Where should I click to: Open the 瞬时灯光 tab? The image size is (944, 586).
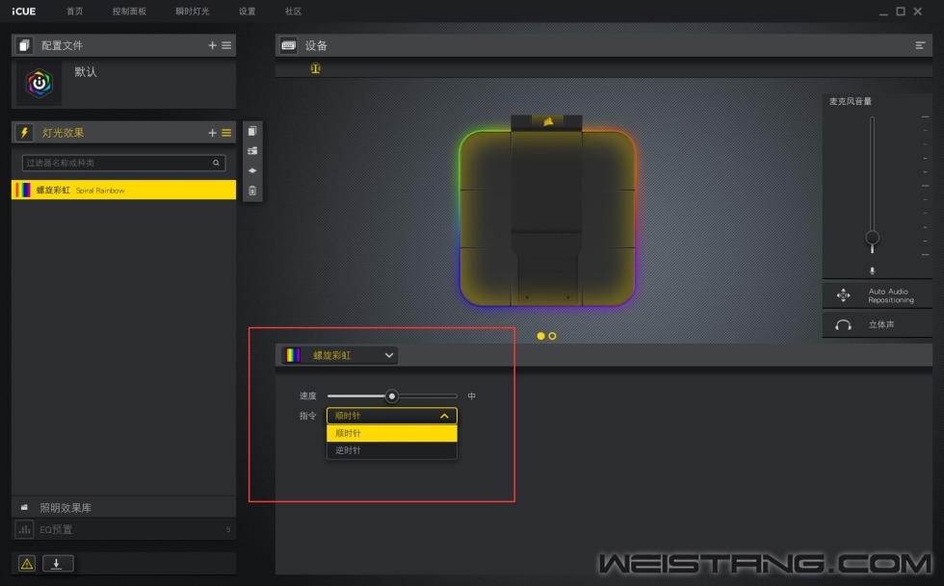193,12
